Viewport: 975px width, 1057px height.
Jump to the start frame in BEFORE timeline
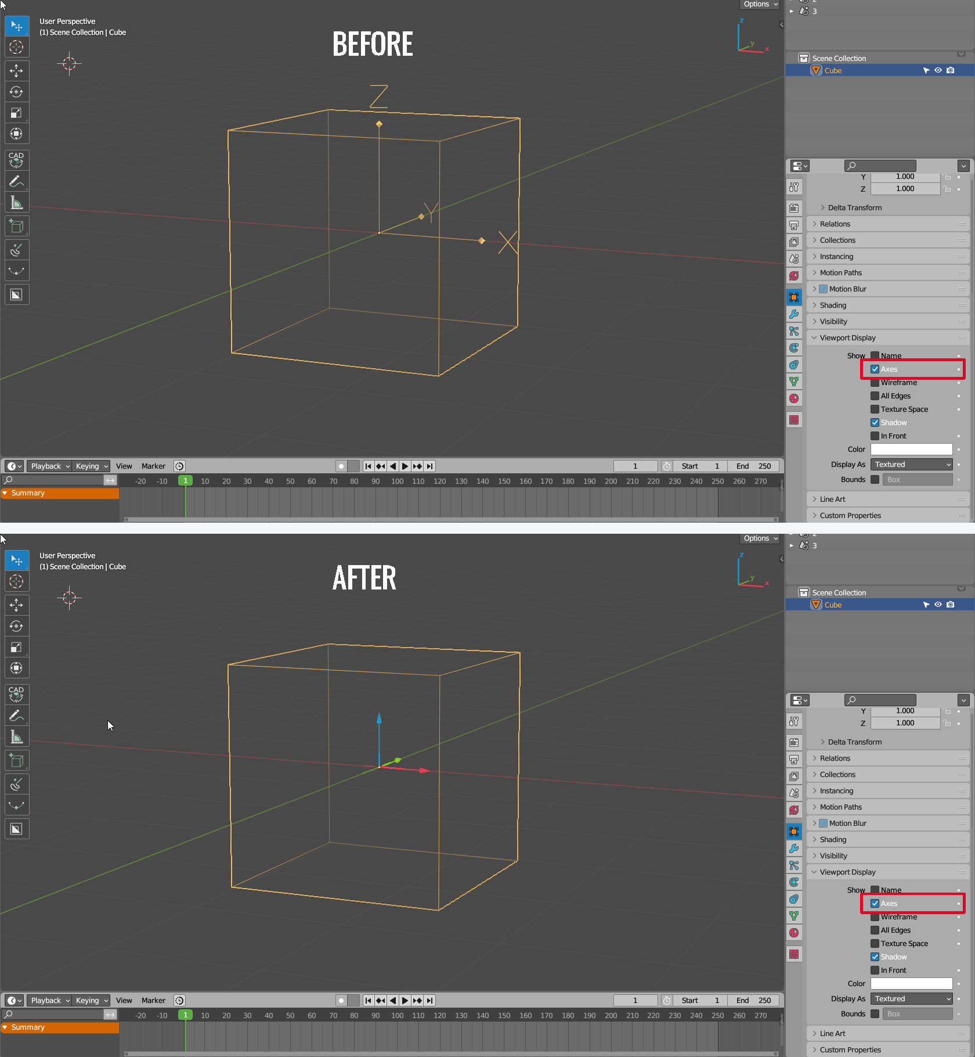369,466
